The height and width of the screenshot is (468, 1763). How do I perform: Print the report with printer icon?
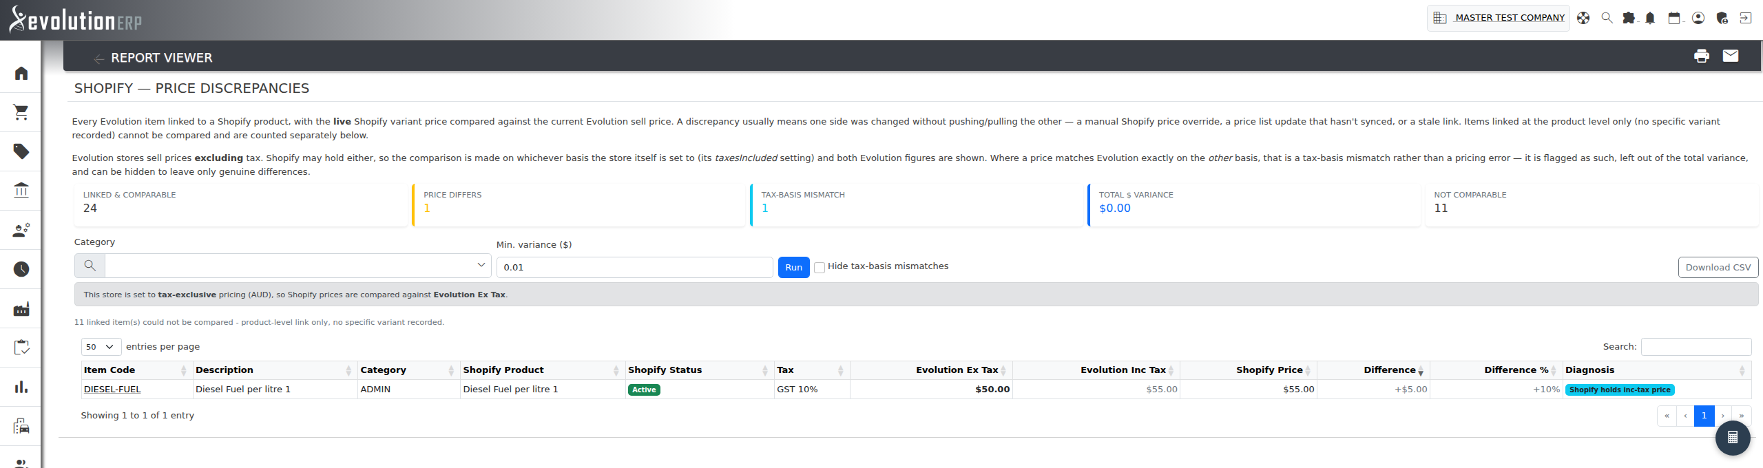click(x=1702, y=56)
